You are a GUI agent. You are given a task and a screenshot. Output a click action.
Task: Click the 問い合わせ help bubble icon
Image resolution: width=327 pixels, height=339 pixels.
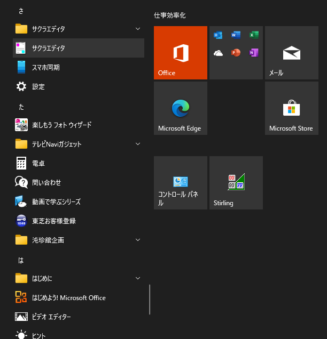pos(21,182)
